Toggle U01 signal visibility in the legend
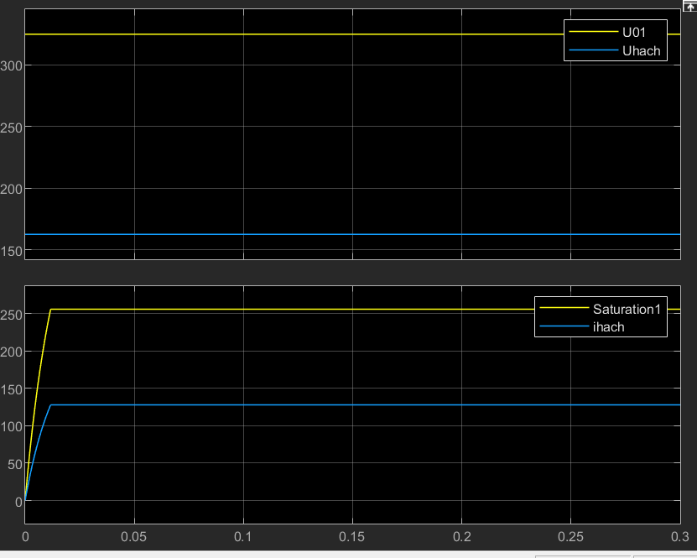The width and height of the screenshot is (697, 558). pyautogui.click(x=633, y=33)
